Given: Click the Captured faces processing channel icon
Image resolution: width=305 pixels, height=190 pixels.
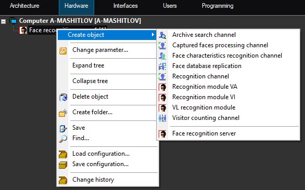Looking at the screenshot, I should 162,45.
